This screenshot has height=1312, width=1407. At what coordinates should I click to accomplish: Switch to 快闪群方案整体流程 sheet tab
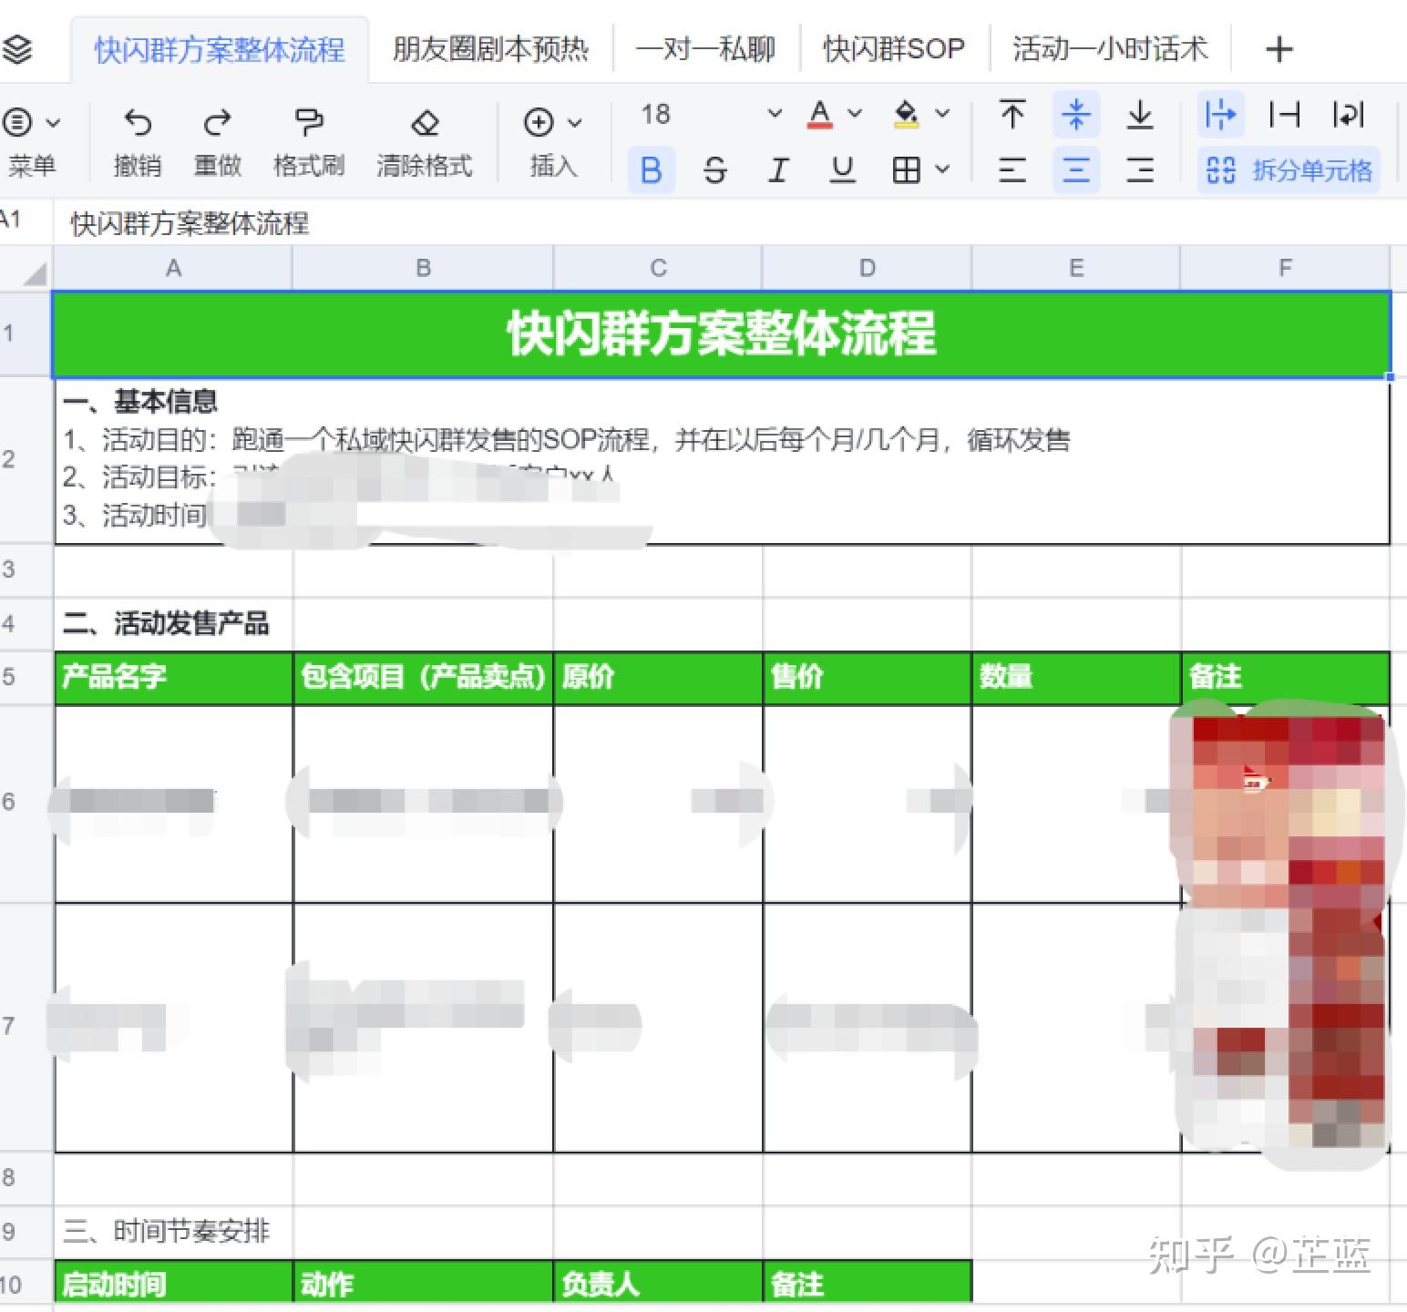[x=220, y=49]
